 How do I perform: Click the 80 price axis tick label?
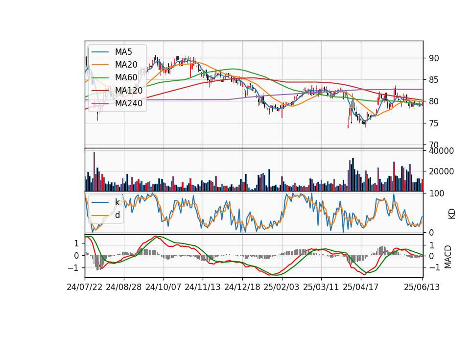click(x=434, y=101)
